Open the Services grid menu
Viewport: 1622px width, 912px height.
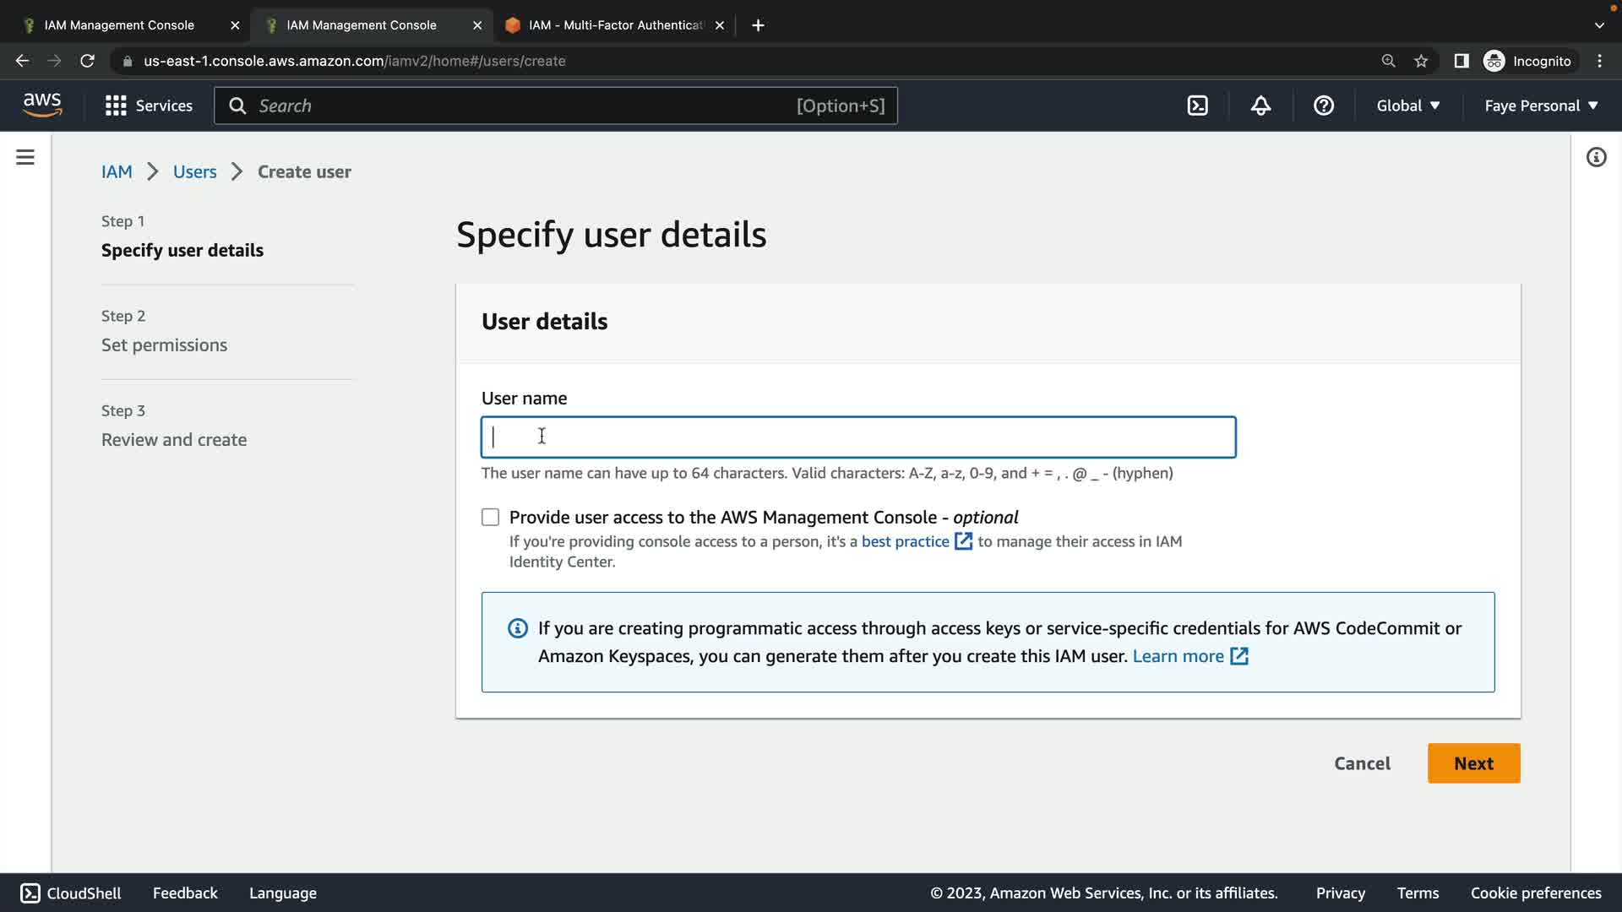(x=149, y=106)
